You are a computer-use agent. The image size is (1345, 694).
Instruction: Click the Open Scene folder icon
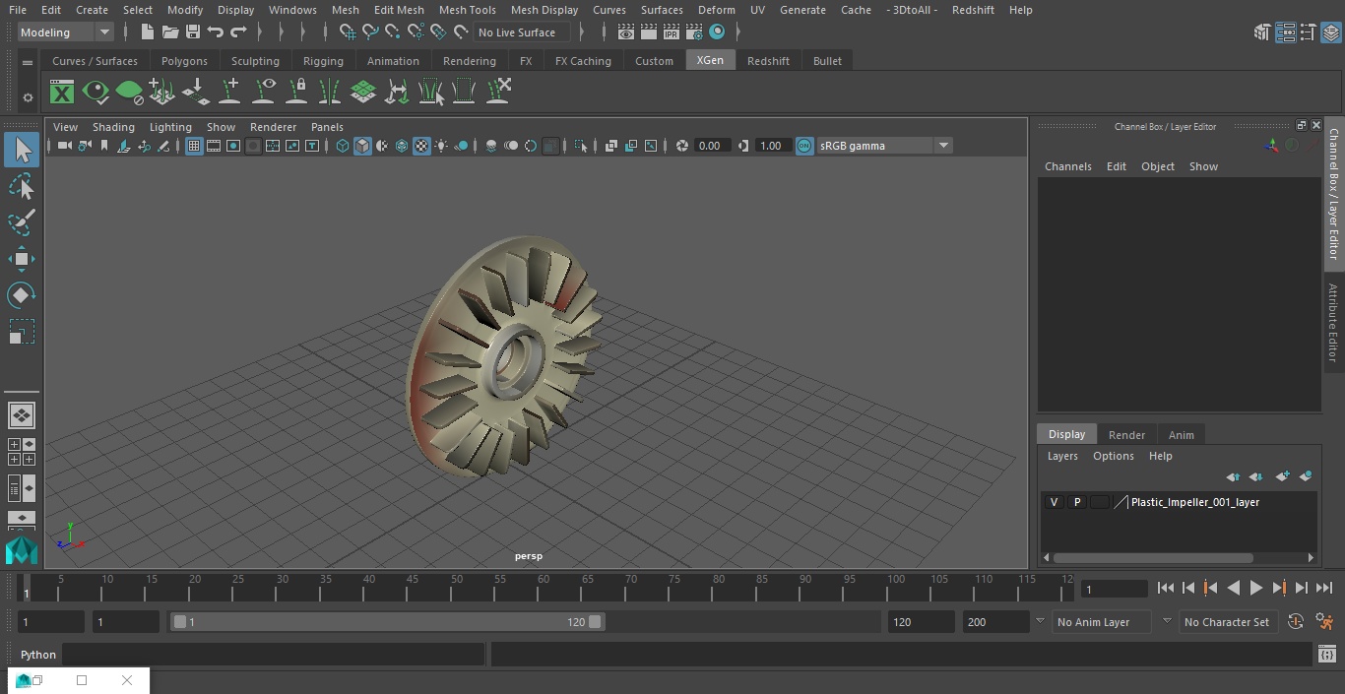pos(170,32)
